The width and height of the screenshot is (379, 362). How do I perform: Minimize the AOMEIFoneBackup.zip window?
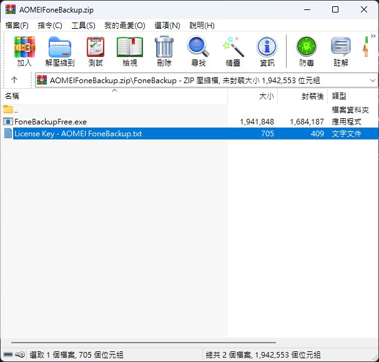[307, 9]
